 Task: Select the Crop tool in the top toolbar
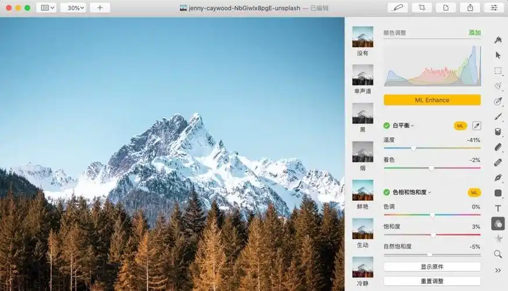point(421,8)
